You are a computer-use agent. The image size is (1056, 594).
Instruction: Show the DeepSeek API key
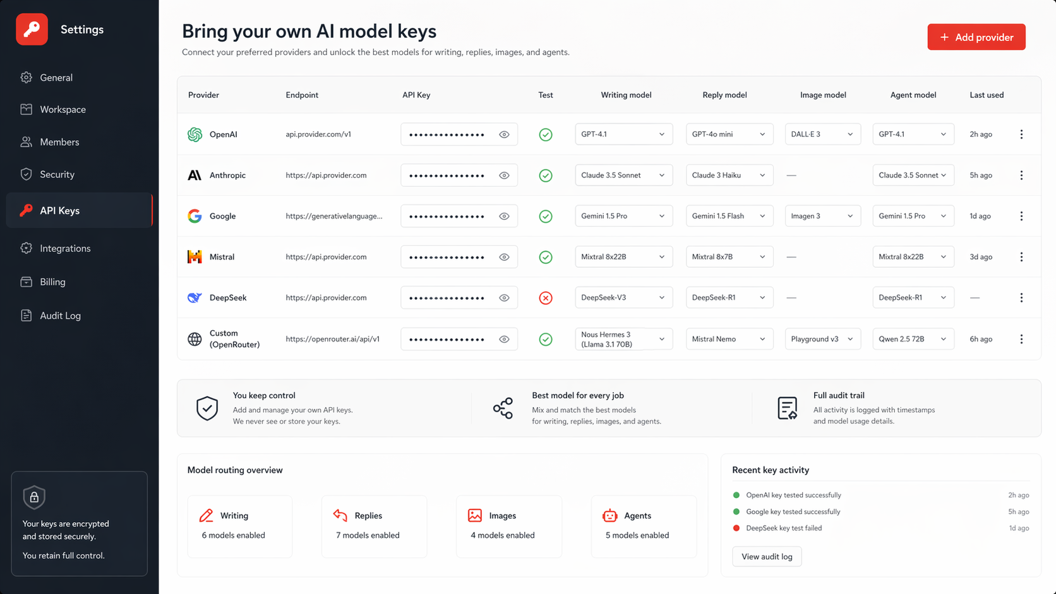[504, 297]
